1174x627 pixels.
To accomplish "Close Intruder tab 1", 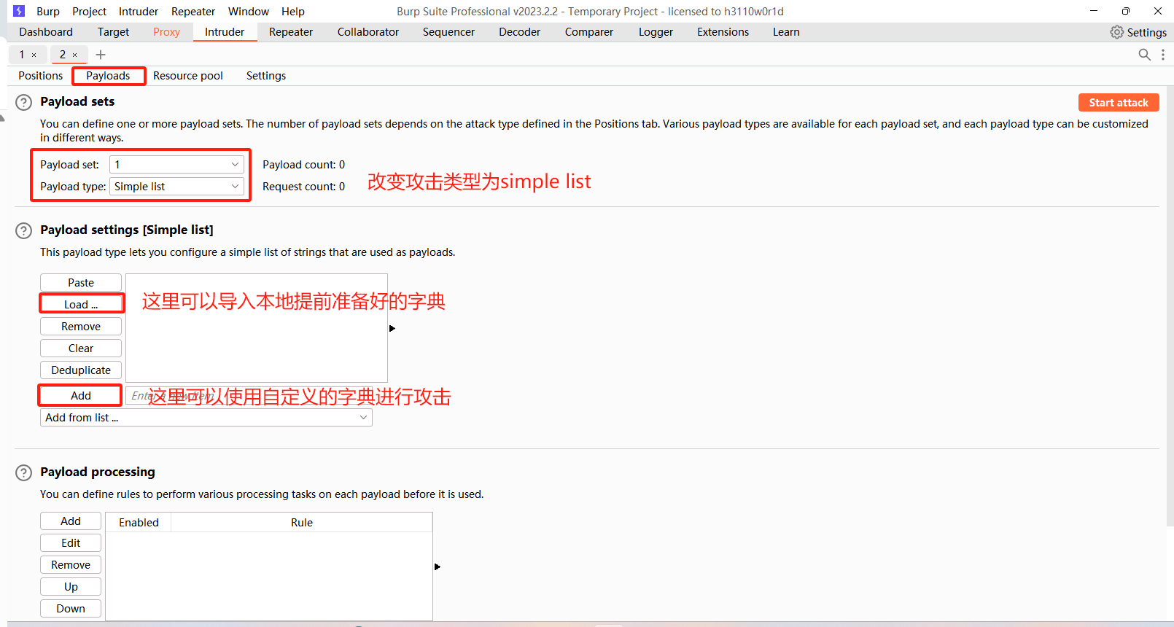I will (x=34, y=55).
